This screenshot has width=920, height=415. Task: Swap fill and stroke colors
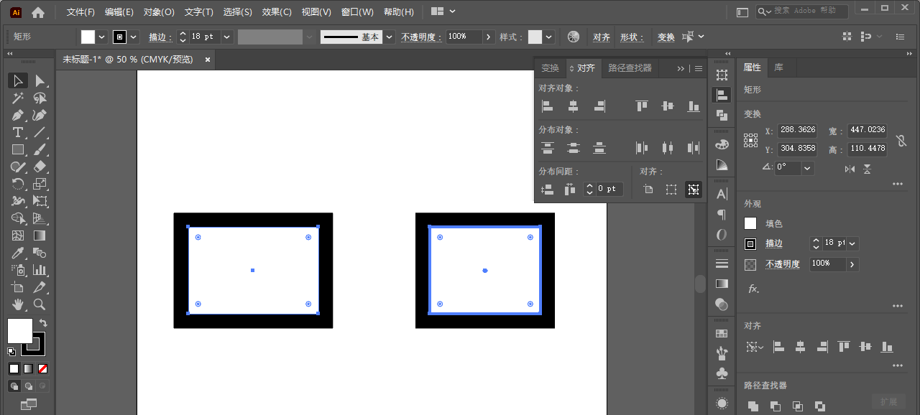pyautogui.click(x=43, y=323)
